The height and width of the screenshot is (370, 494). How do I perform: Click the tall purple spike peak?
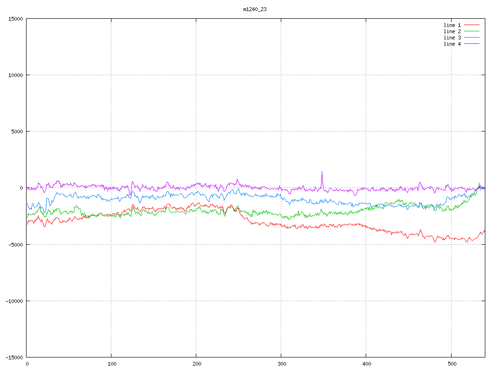[x=322, y=172]
